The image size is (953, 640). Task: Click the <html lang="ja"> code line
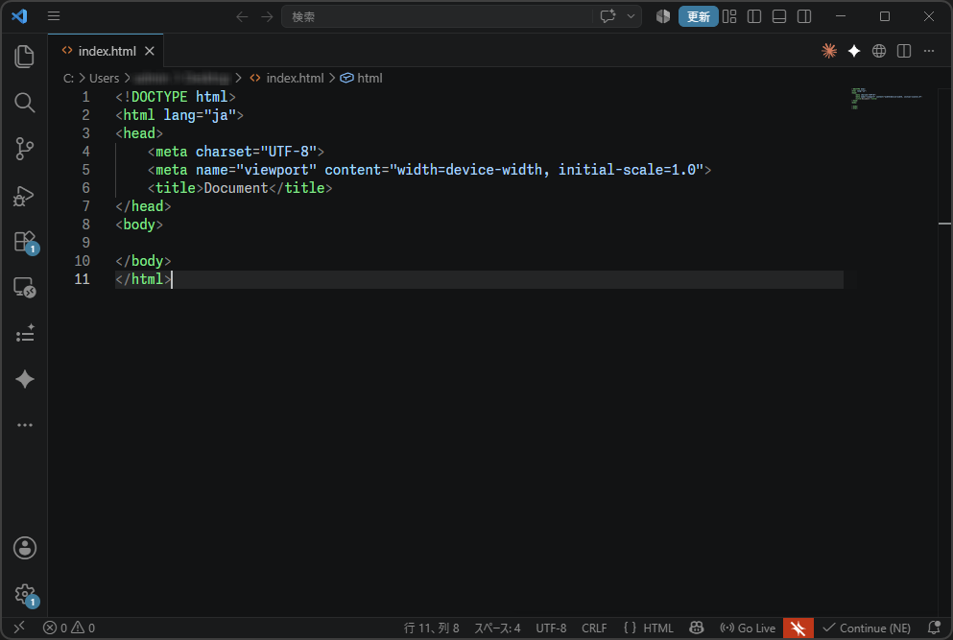coord(179,115)
